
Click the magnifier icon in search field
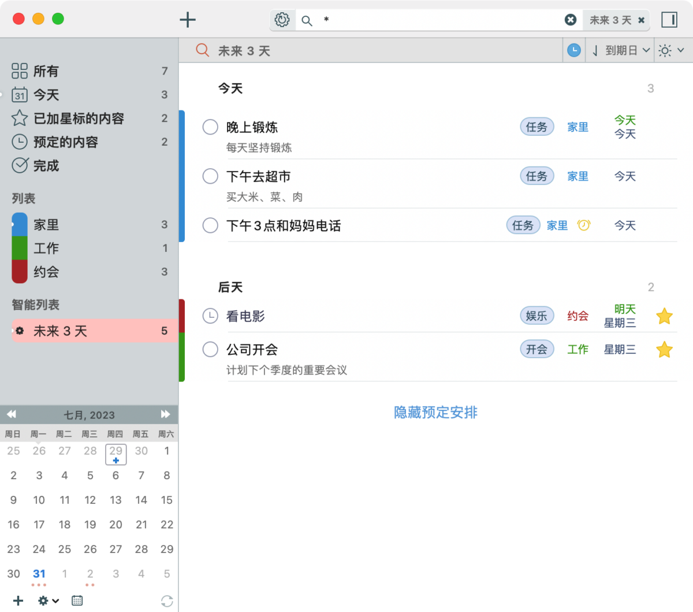pos(307,21)
